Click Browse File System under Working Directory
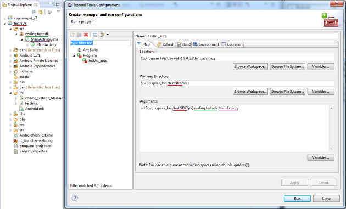346x209 pixels. pyautogui.click(x=288, y=91)
